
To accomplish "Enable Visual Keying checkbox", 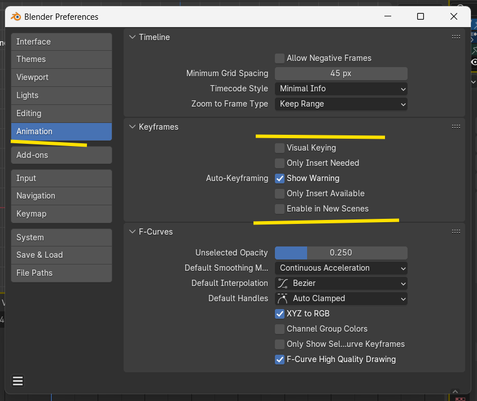I will [279, 148].
